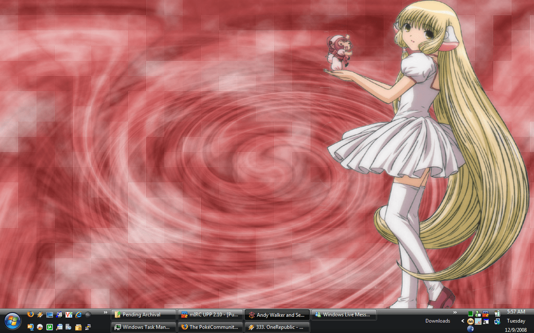Expand the Downloads toolbar chevron
Screen dimensions: 534x333
[x=455, y=312]
